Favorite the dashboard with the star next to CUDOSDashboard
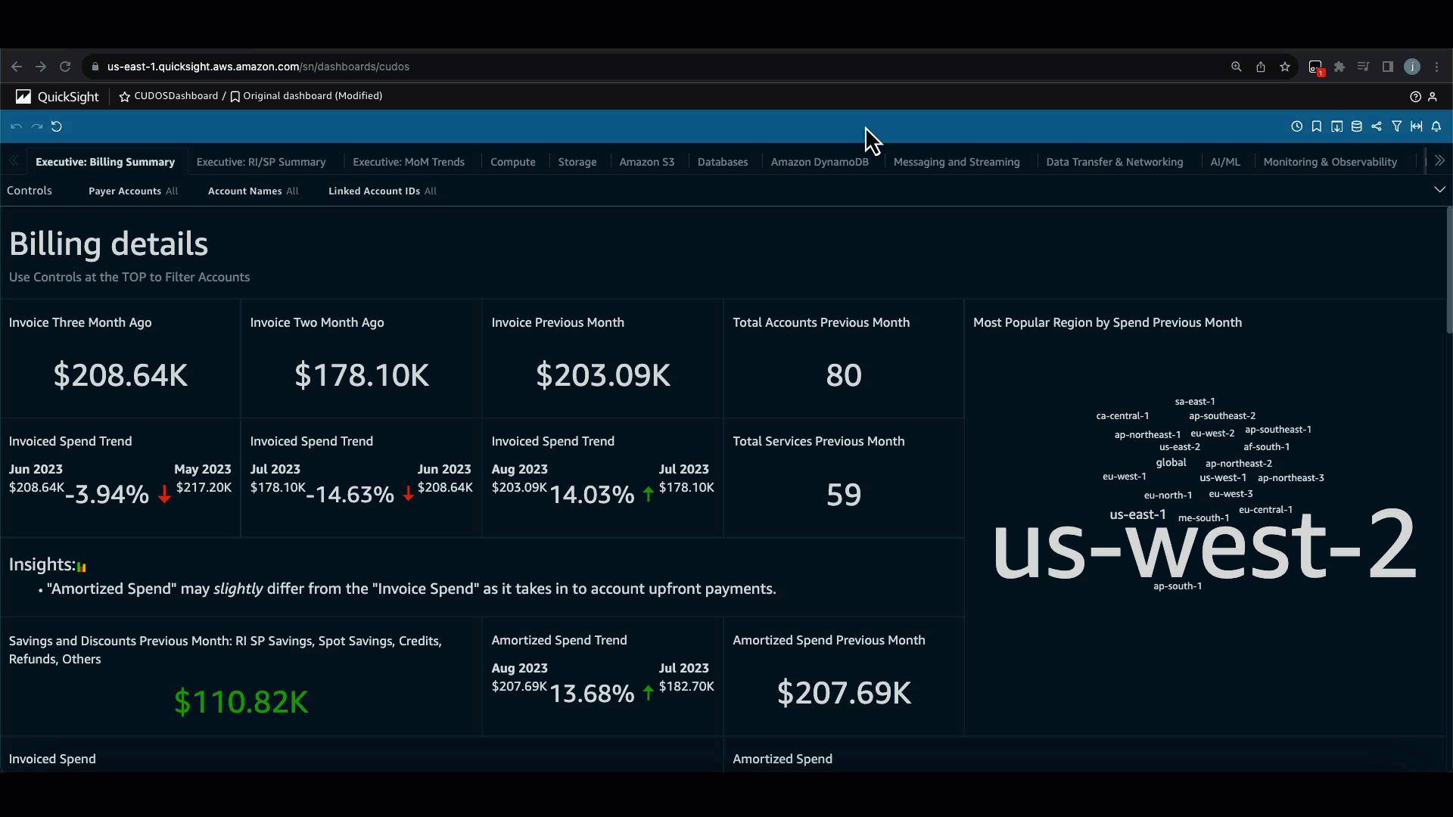 (125, 97)
